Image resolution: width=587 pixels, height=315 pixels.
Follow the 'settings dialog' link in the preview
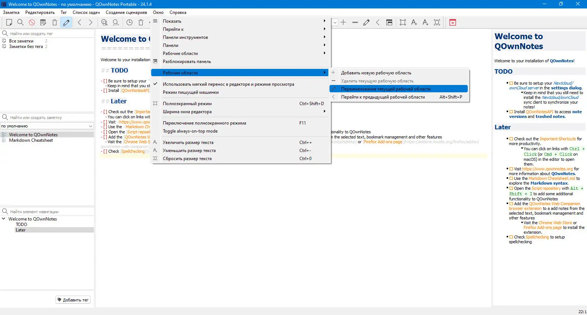tap(566, 88)
